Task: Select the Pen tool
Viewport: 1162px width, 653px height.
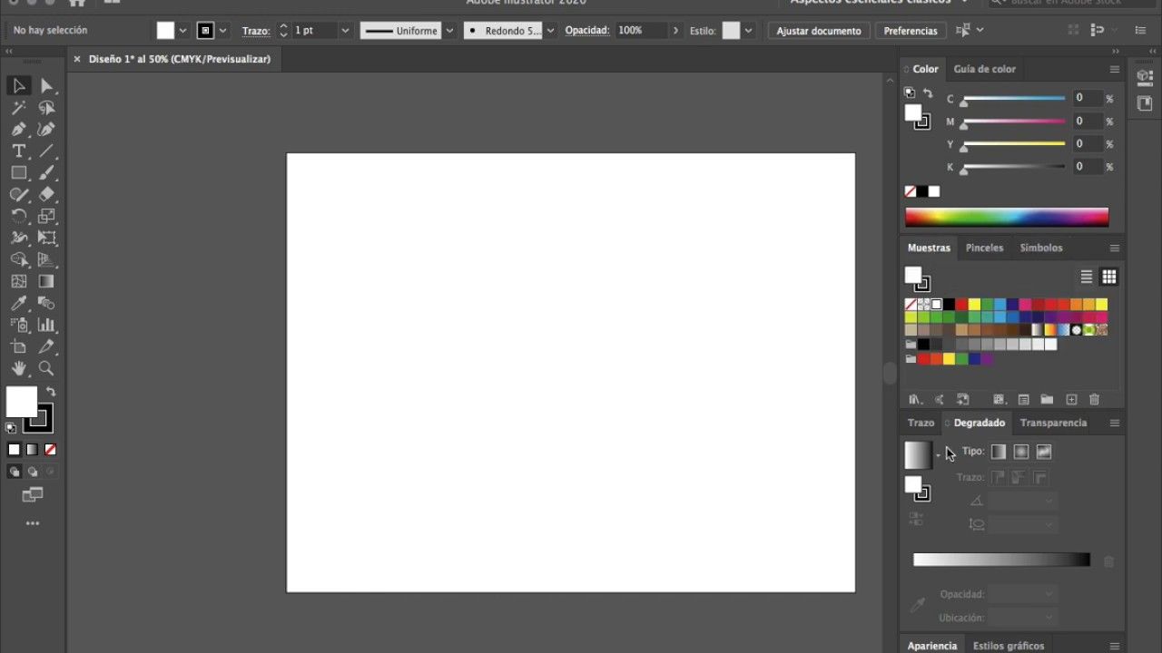Action: [x=18, y=129]
